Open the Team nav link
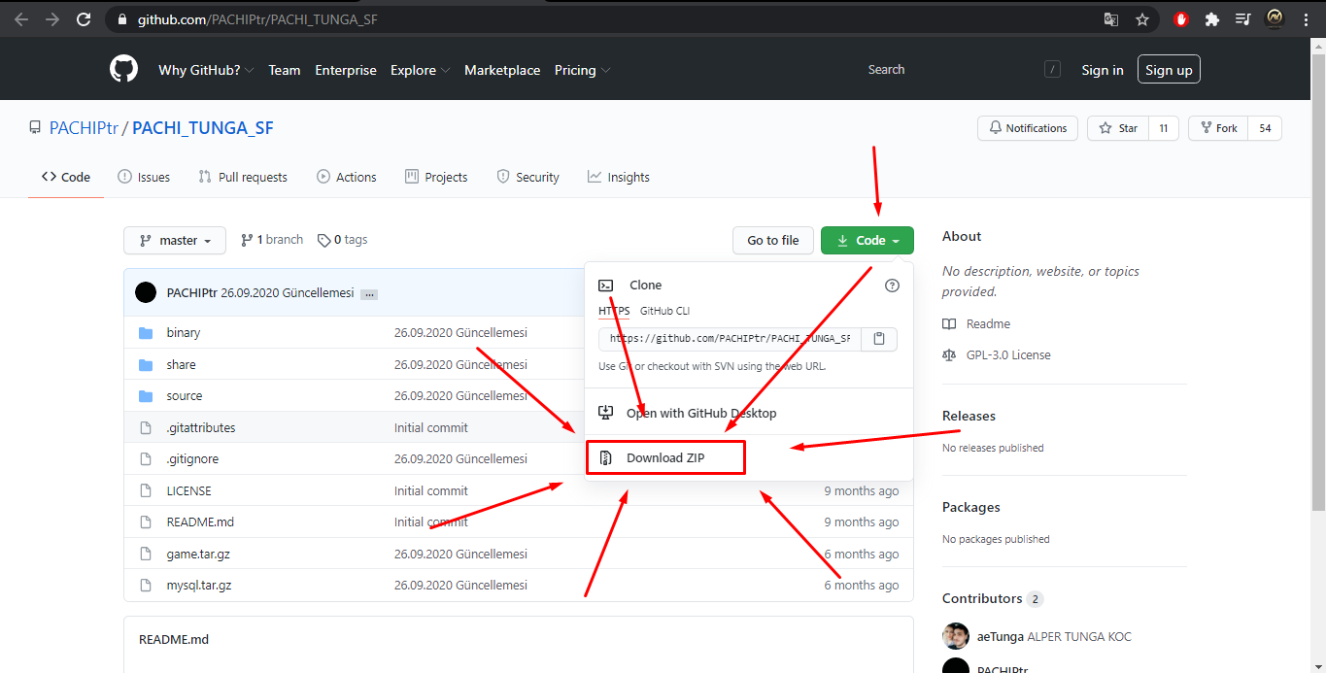This screenshot has height=673, width=1326. click(x=285, y=70)
